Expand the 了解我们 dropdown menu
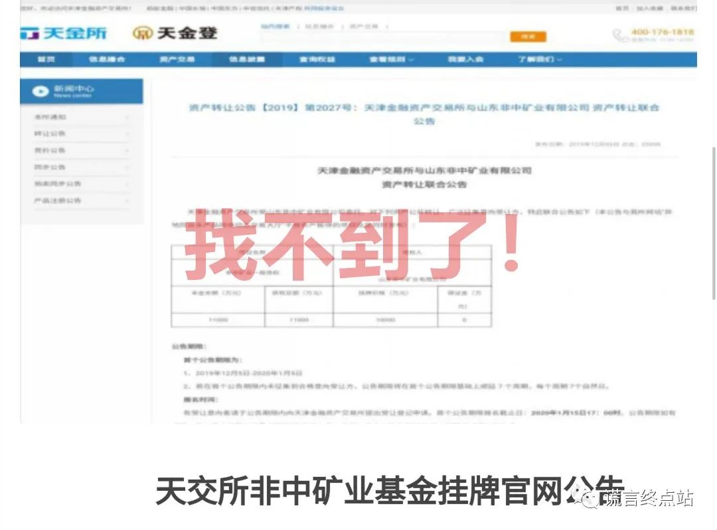 [540, 60]
